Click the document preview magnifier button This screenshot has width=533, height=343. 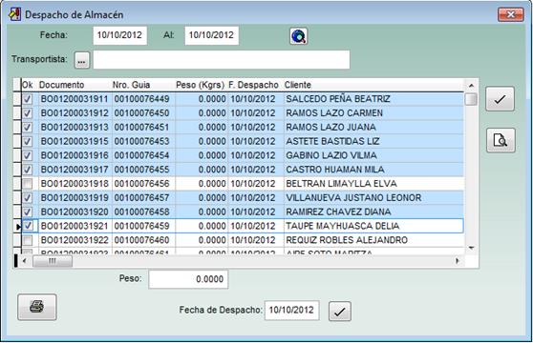(x=501, y=140)
